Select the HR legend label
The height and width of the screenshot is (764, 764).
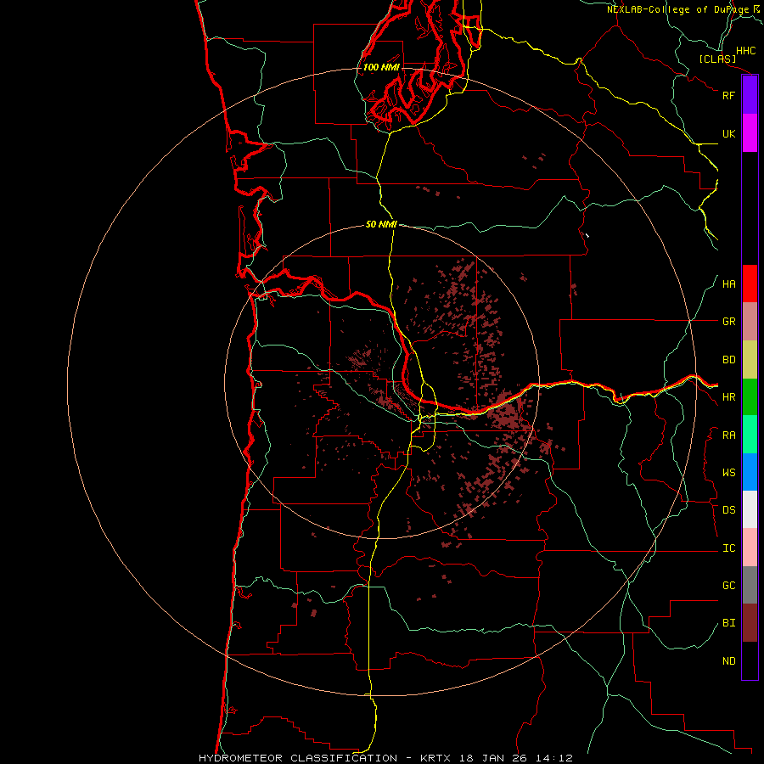tap(728, 397)
